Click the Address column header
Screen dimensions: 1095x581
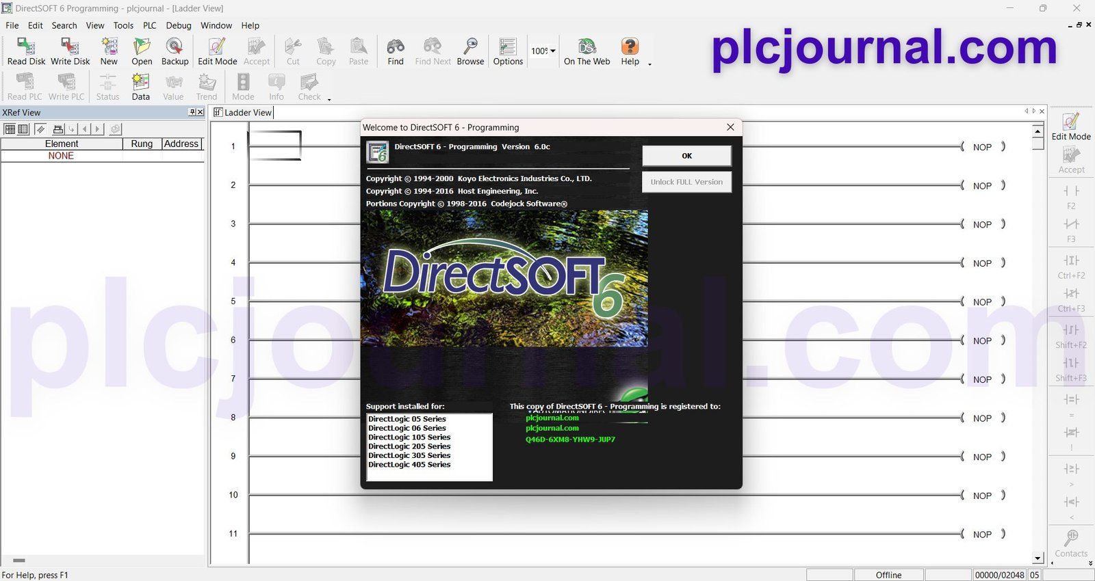[x=181, y=144]
